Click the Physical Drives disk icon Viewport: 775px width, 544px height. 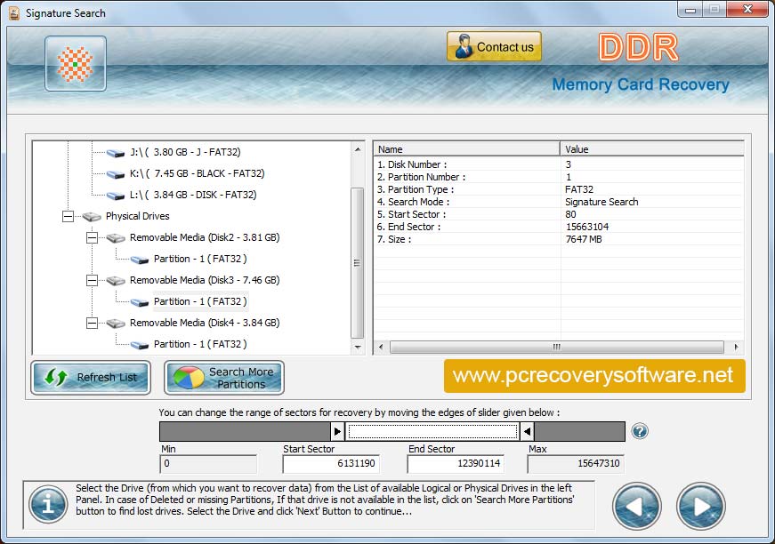coord(92,217)
